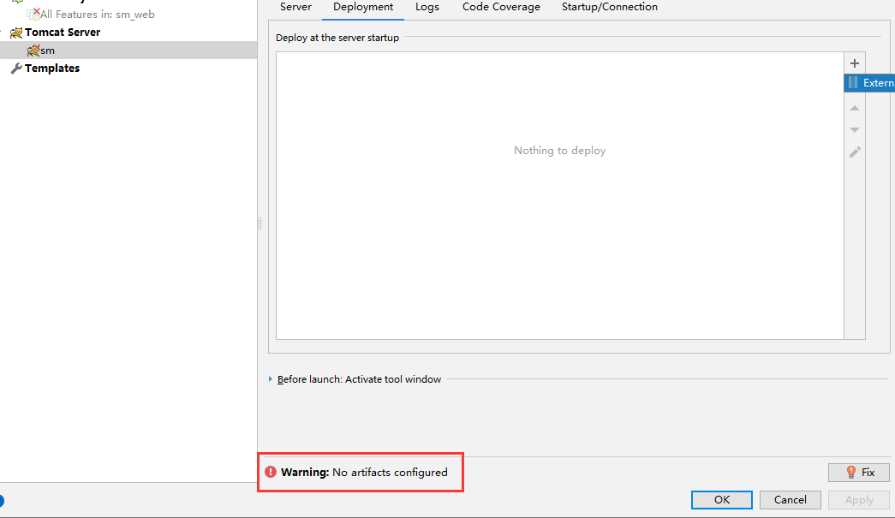895x518 pixels.
Task: Click the red warning exclamation icon
Action: (x=271, y=472)
